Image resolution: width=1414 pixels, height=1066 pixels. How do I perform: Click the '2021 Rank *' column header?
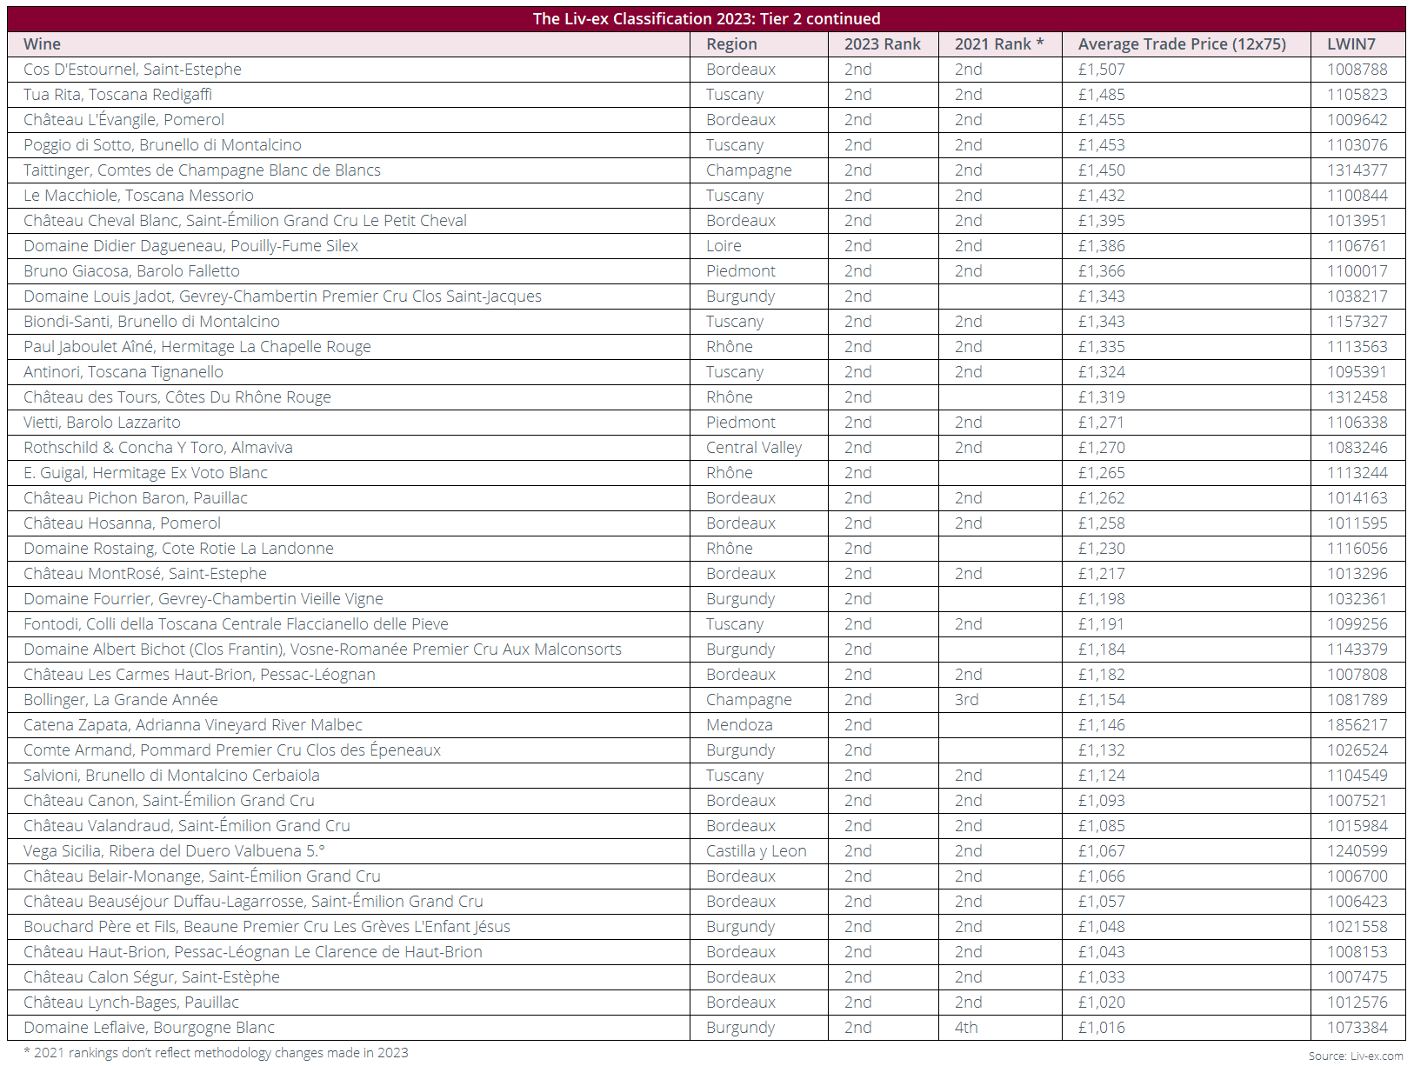click(998, 44)
